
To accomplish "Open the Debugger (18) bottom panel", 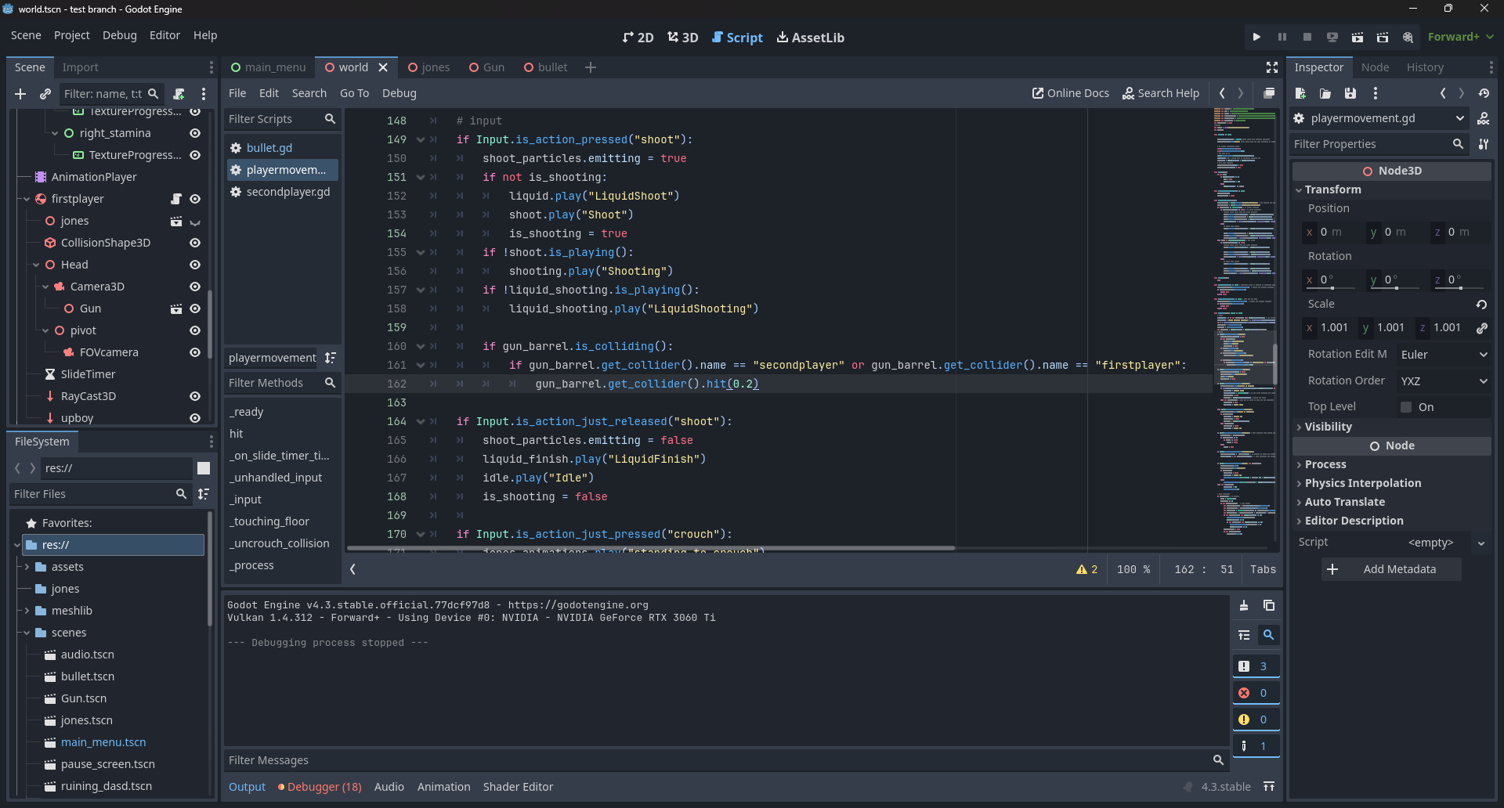I will (x=320, y=787).
